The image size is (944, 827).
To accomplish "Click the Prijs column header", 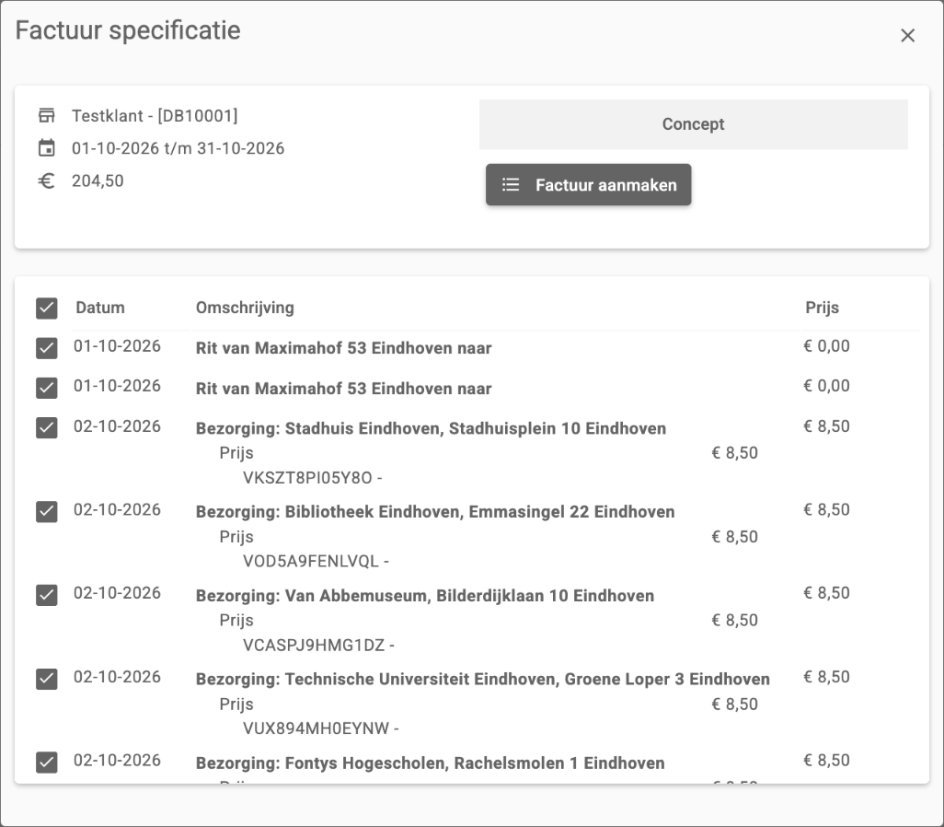I will [x=822, y=308].
